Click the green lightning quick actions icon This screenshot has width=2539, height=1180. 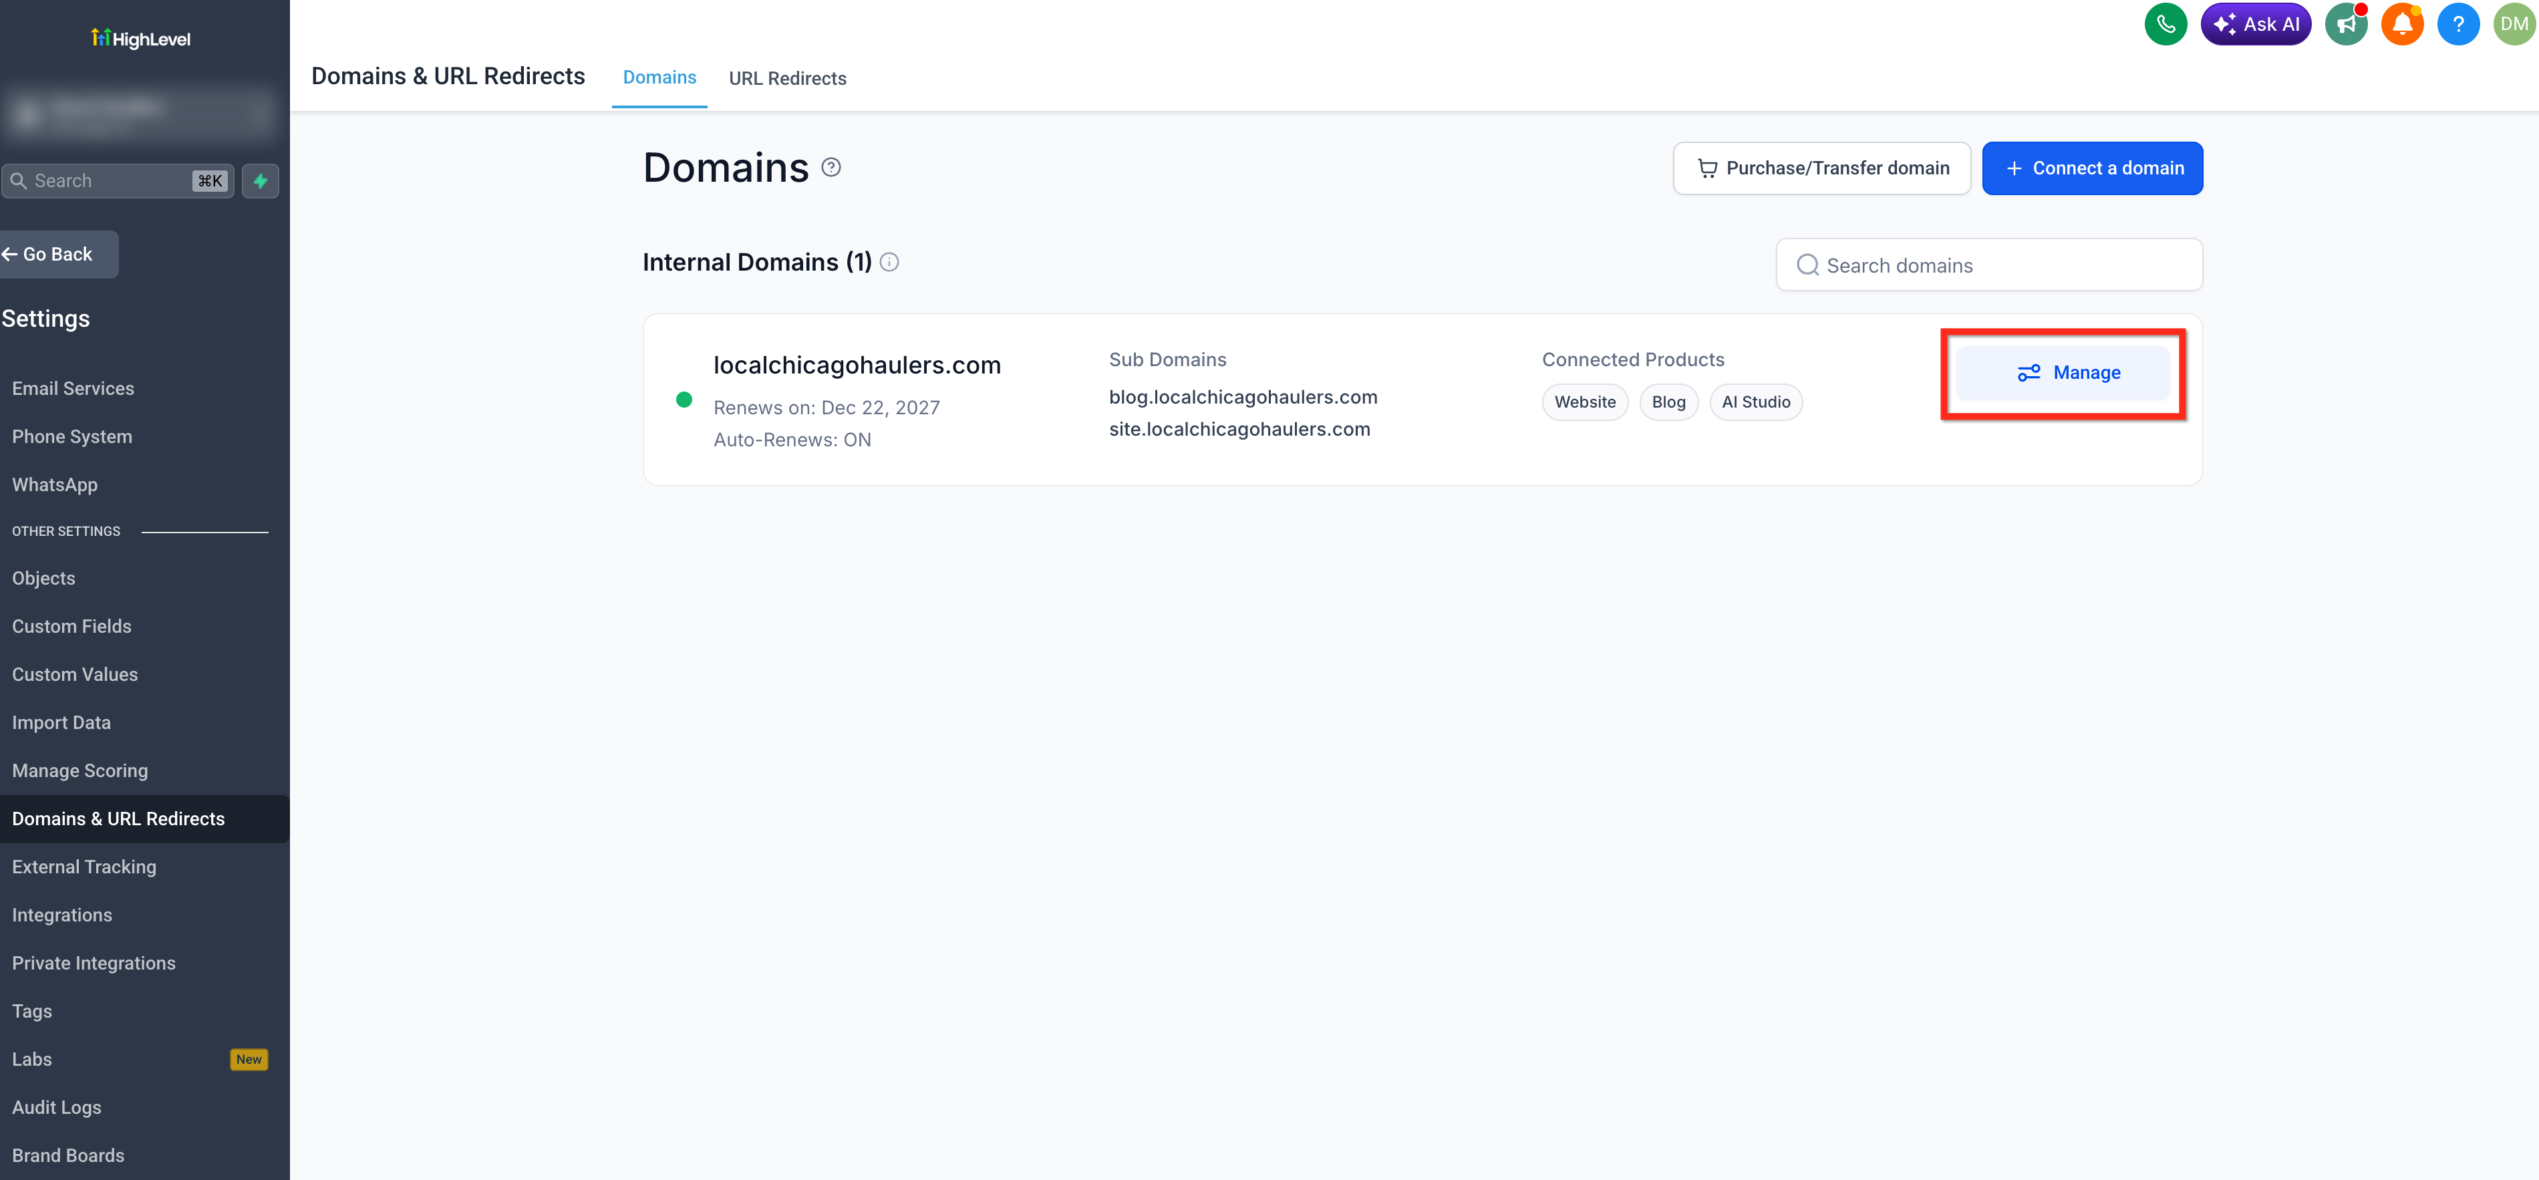pos(260,180)
